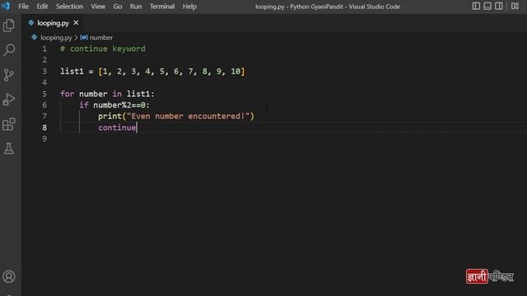Toggle primary side bar layout icon
The height and width of the screenshot is (296, 527).
(476, 6)
